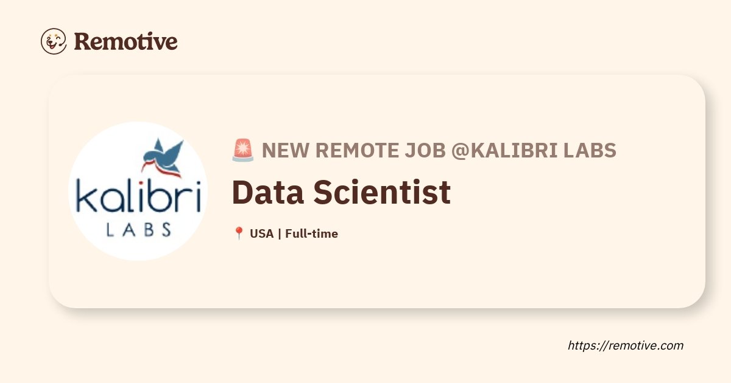Click the pipe separator between USA and Full-time
This screenshot has height=383, width=731.
click(279, 233)
